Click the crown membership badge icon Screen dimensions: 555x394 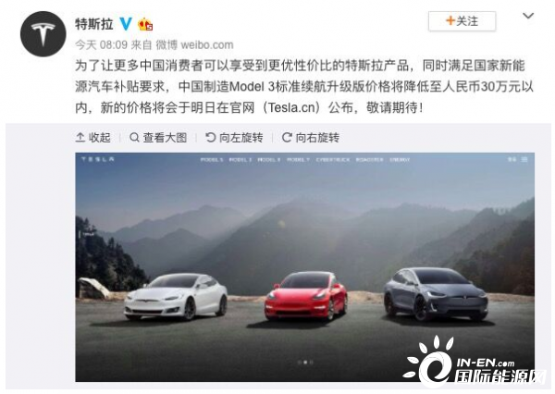(145, 24)
